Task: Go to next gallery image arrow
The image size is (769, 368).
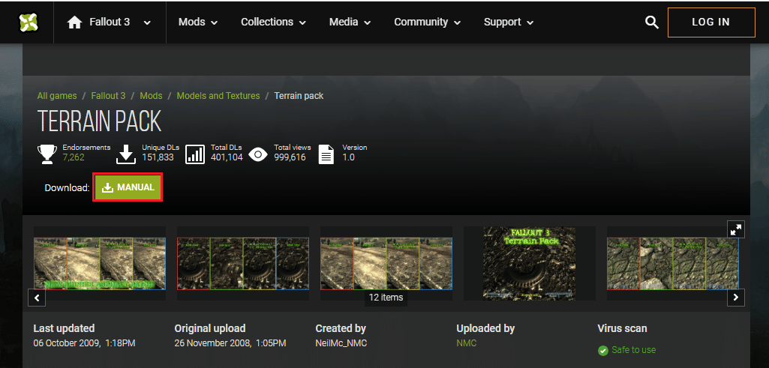Action: 736,298
